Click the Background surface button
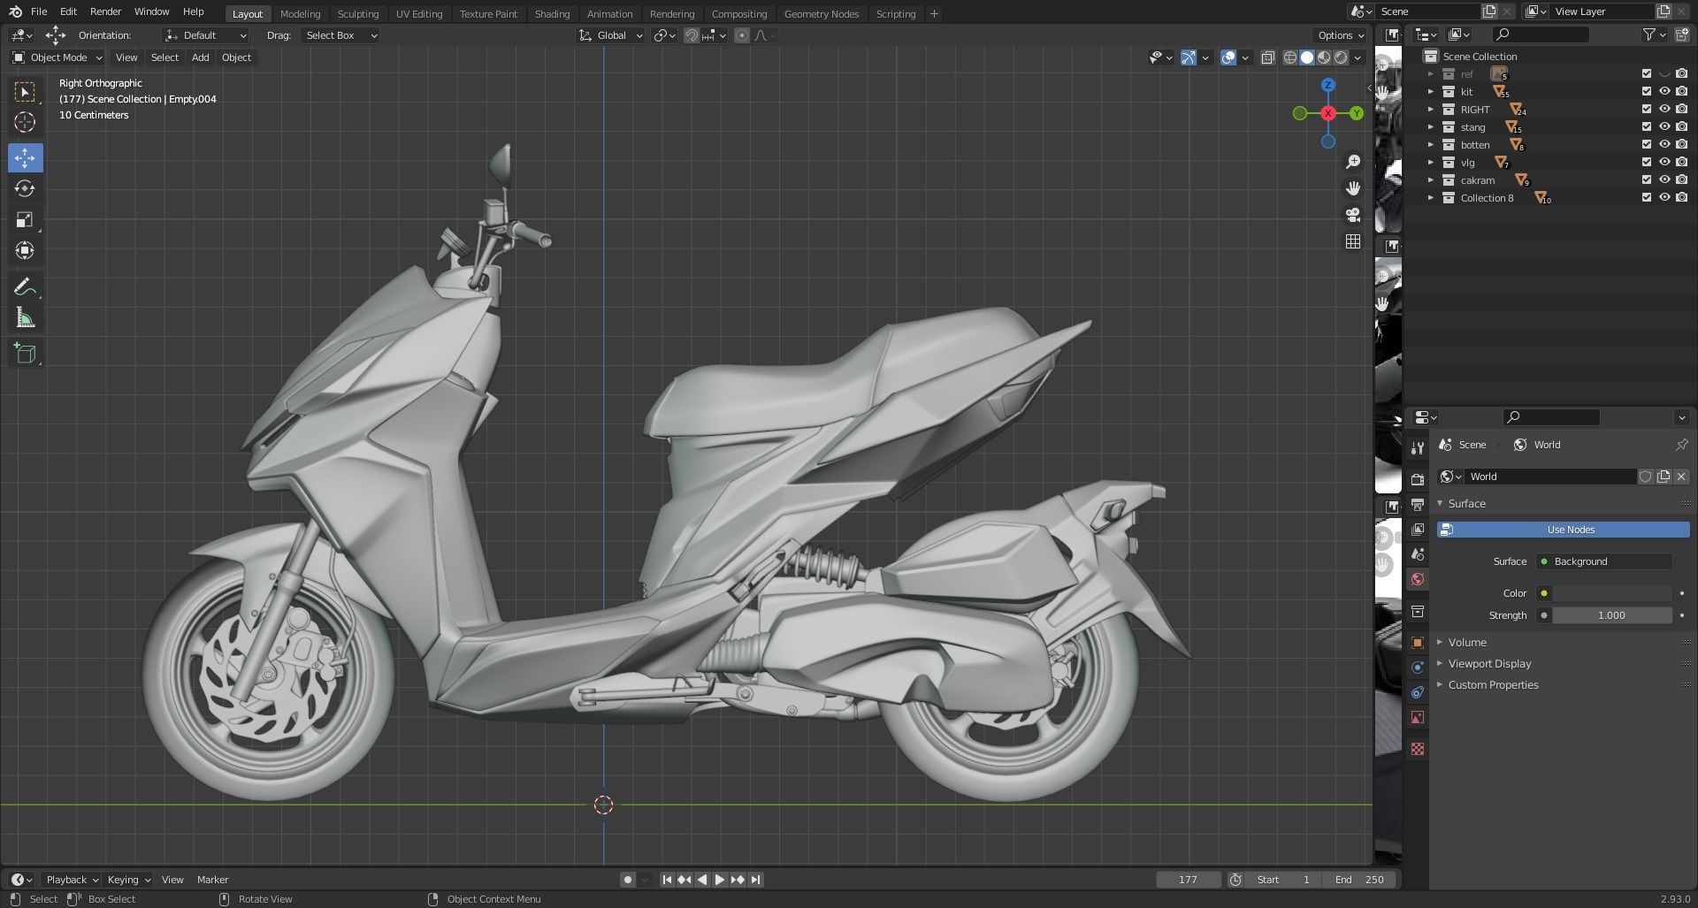The image size is (1698, 908). [1605, 561]
